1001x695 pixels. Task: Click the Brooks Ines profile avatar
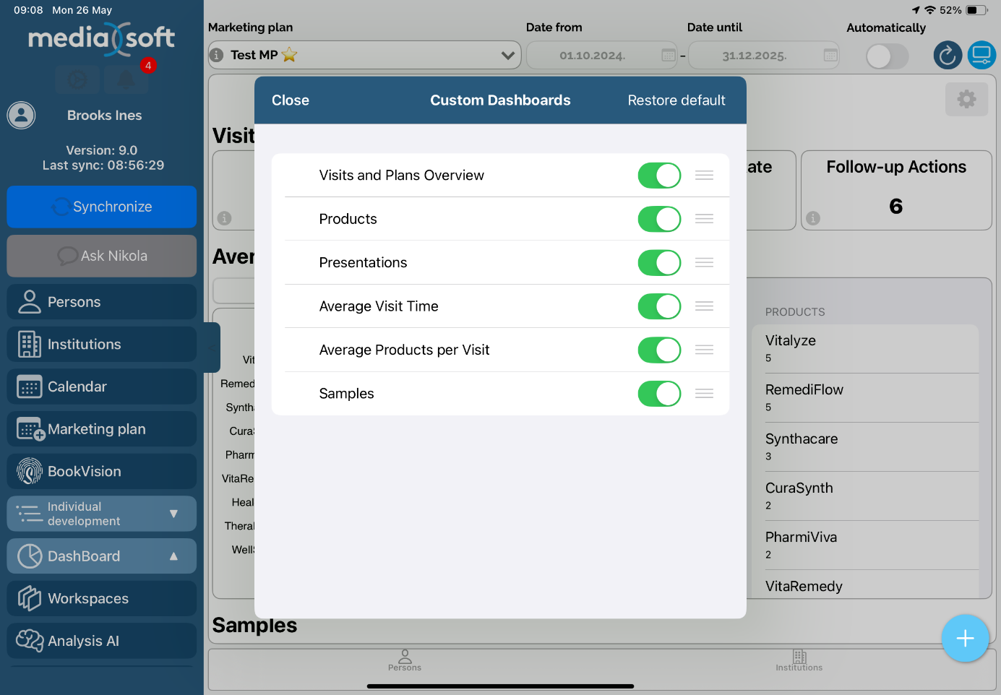pos(22,116)
